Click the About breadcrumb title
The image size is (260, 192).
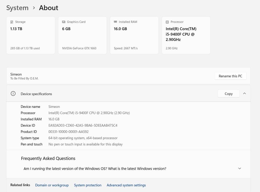click(49, 8)
